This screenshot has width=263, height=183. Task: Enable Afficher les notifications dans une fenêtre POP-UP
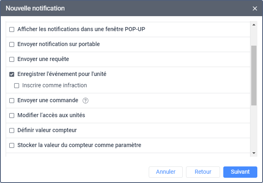pos(12,29)
